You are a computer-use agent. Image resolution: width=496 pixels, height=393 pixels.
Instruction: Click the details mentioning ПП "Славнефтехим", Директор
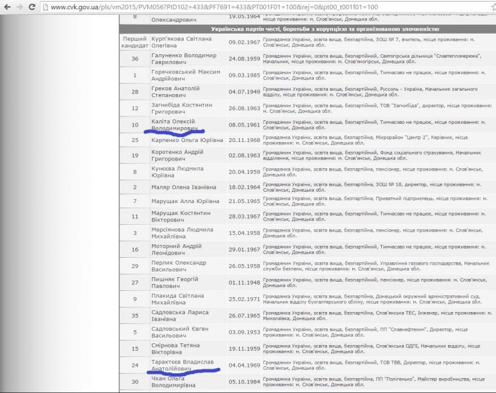click(365, 333)
